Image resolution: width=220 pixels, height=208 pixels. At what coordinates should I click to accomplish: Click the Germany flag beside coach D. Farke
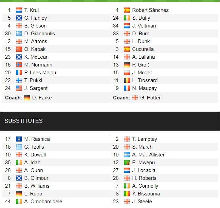27,98
